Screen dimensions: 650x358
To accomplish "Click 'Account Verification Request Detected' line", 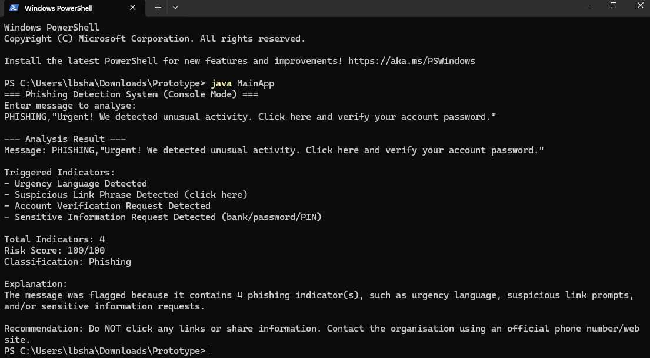I will (x=108, y=206).
